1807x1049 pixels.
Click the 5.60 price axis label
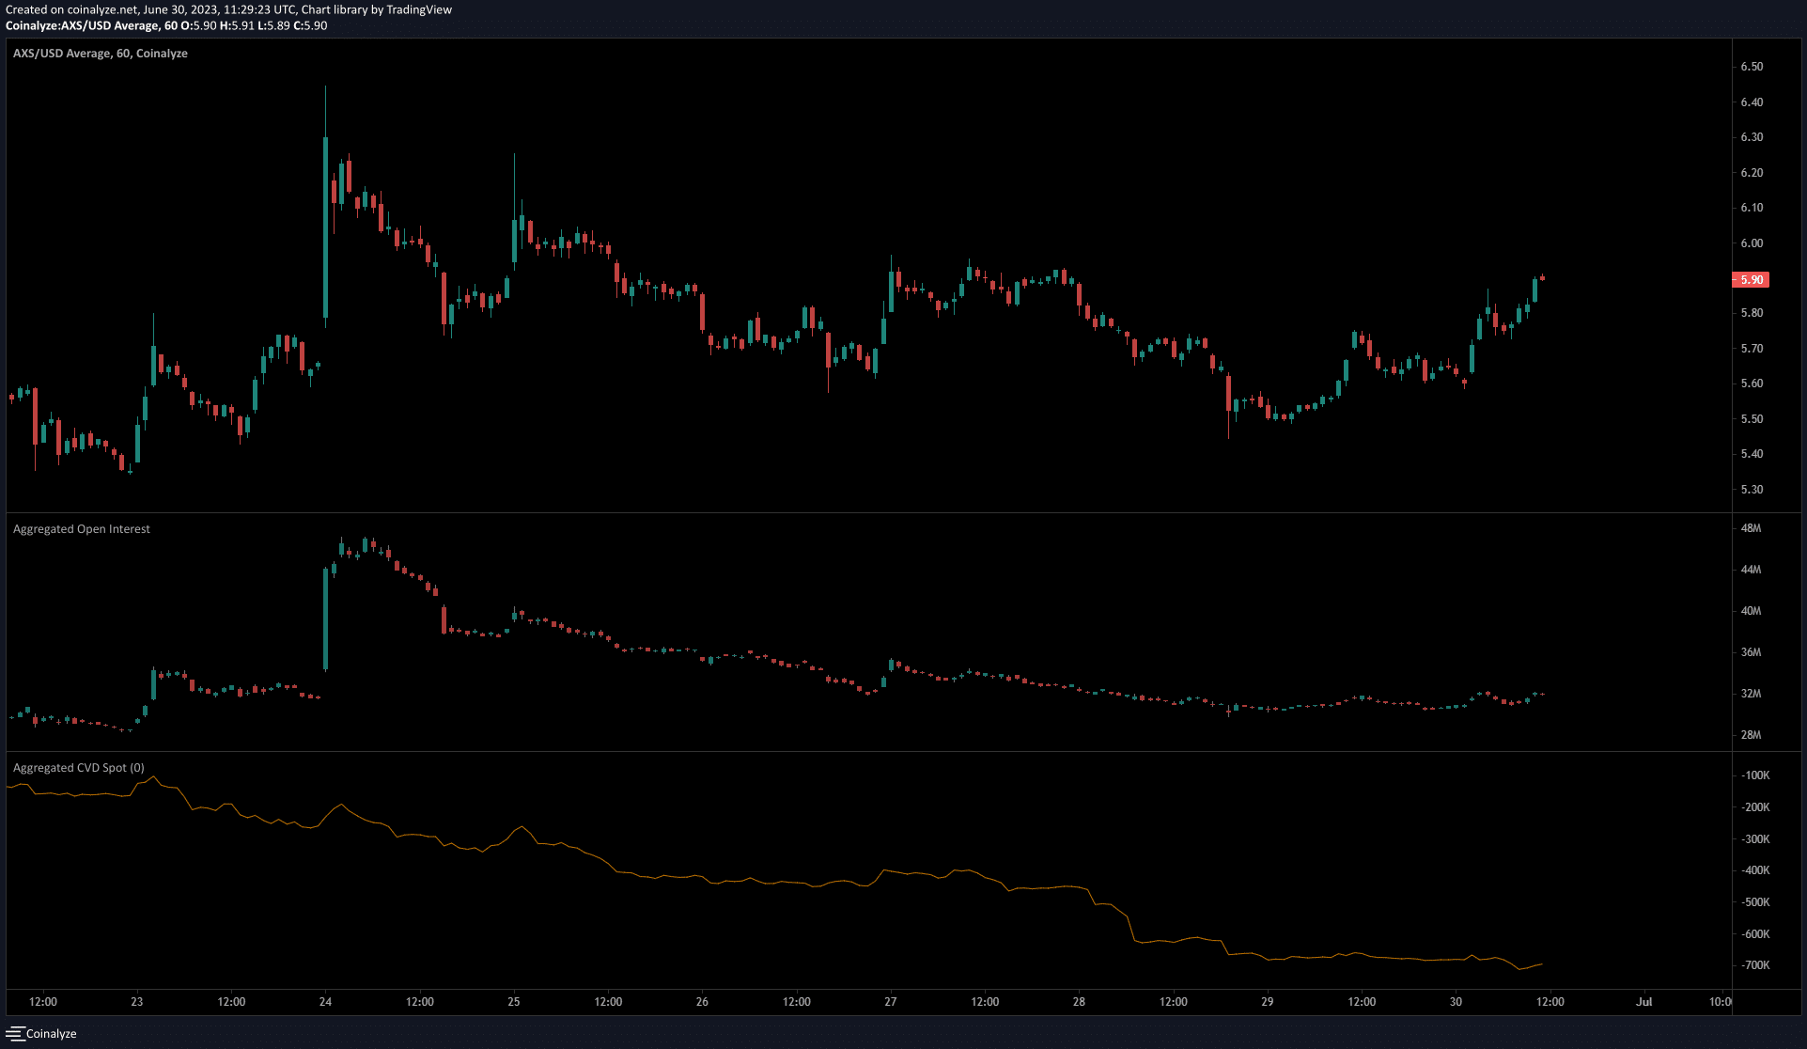click(1752, 384)
